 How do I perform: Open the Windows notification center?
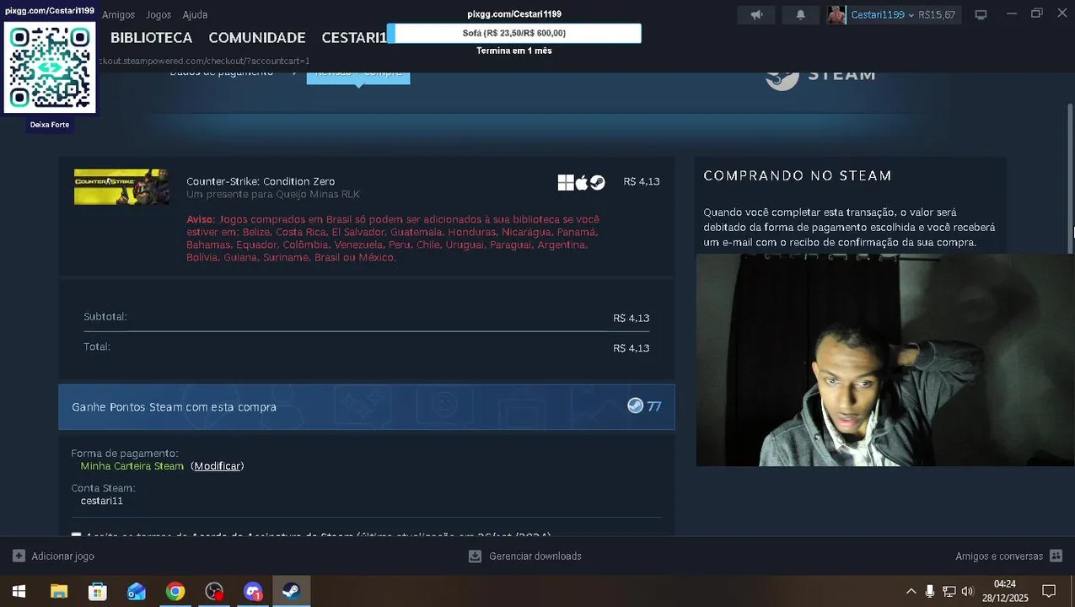pos(1049,591)
